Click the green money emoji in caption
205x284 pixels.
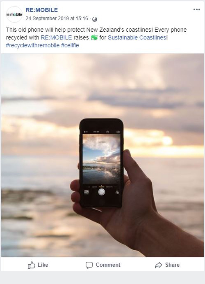(x=94, y=37)
